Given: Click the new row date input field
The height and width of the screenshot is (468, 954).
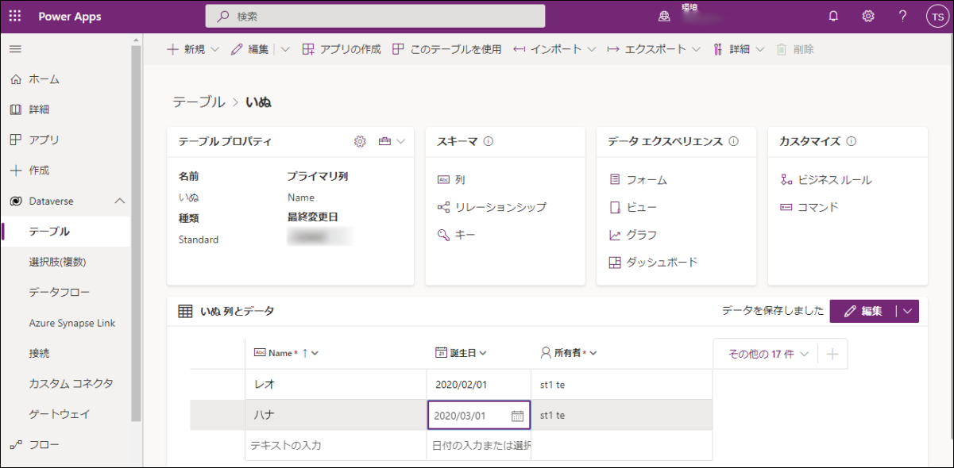Looking at the screenshot, I should (479, 445).
